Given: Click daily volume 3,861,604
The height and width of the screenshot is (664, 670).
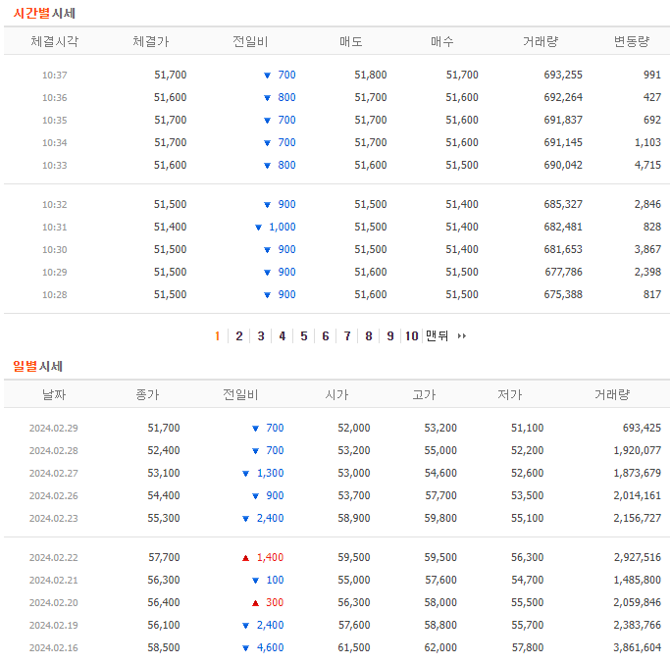Looking at the screenshot, I should click(637, 647).
